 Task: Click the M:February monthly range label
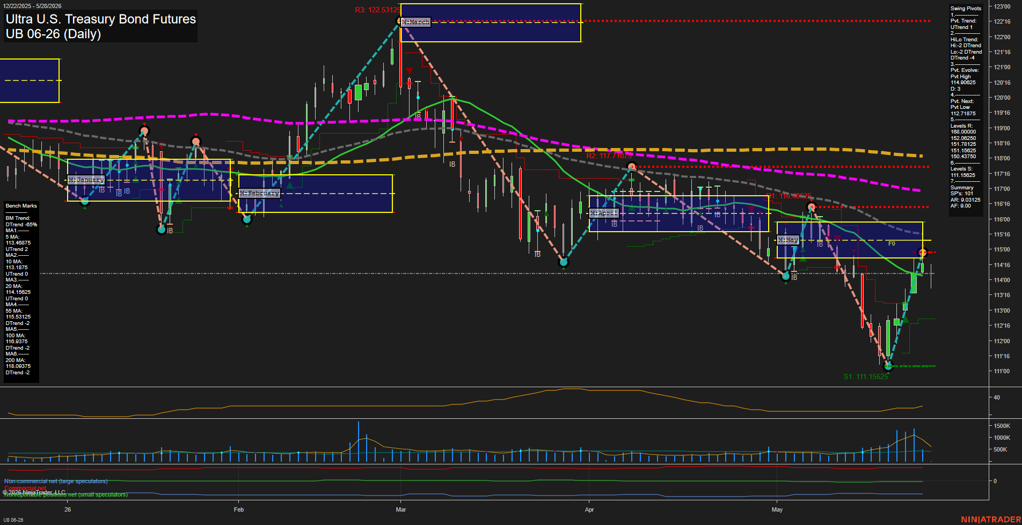click(260, 193)
